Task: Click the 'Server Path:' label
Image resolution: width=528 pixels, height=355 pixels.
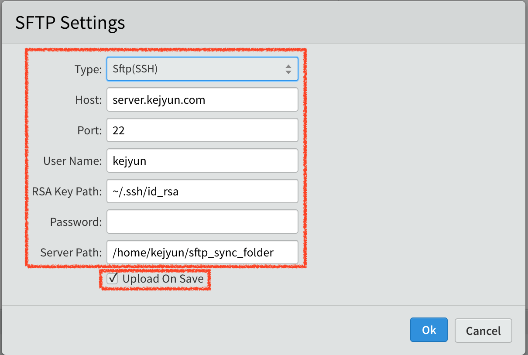Action: [71, 253]
